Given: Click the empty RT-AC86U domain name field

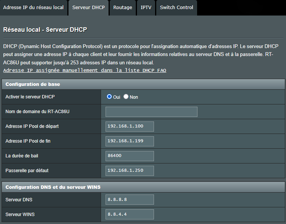Looking at the screenshot, I should pyautogui.click(x=151, y=112).
